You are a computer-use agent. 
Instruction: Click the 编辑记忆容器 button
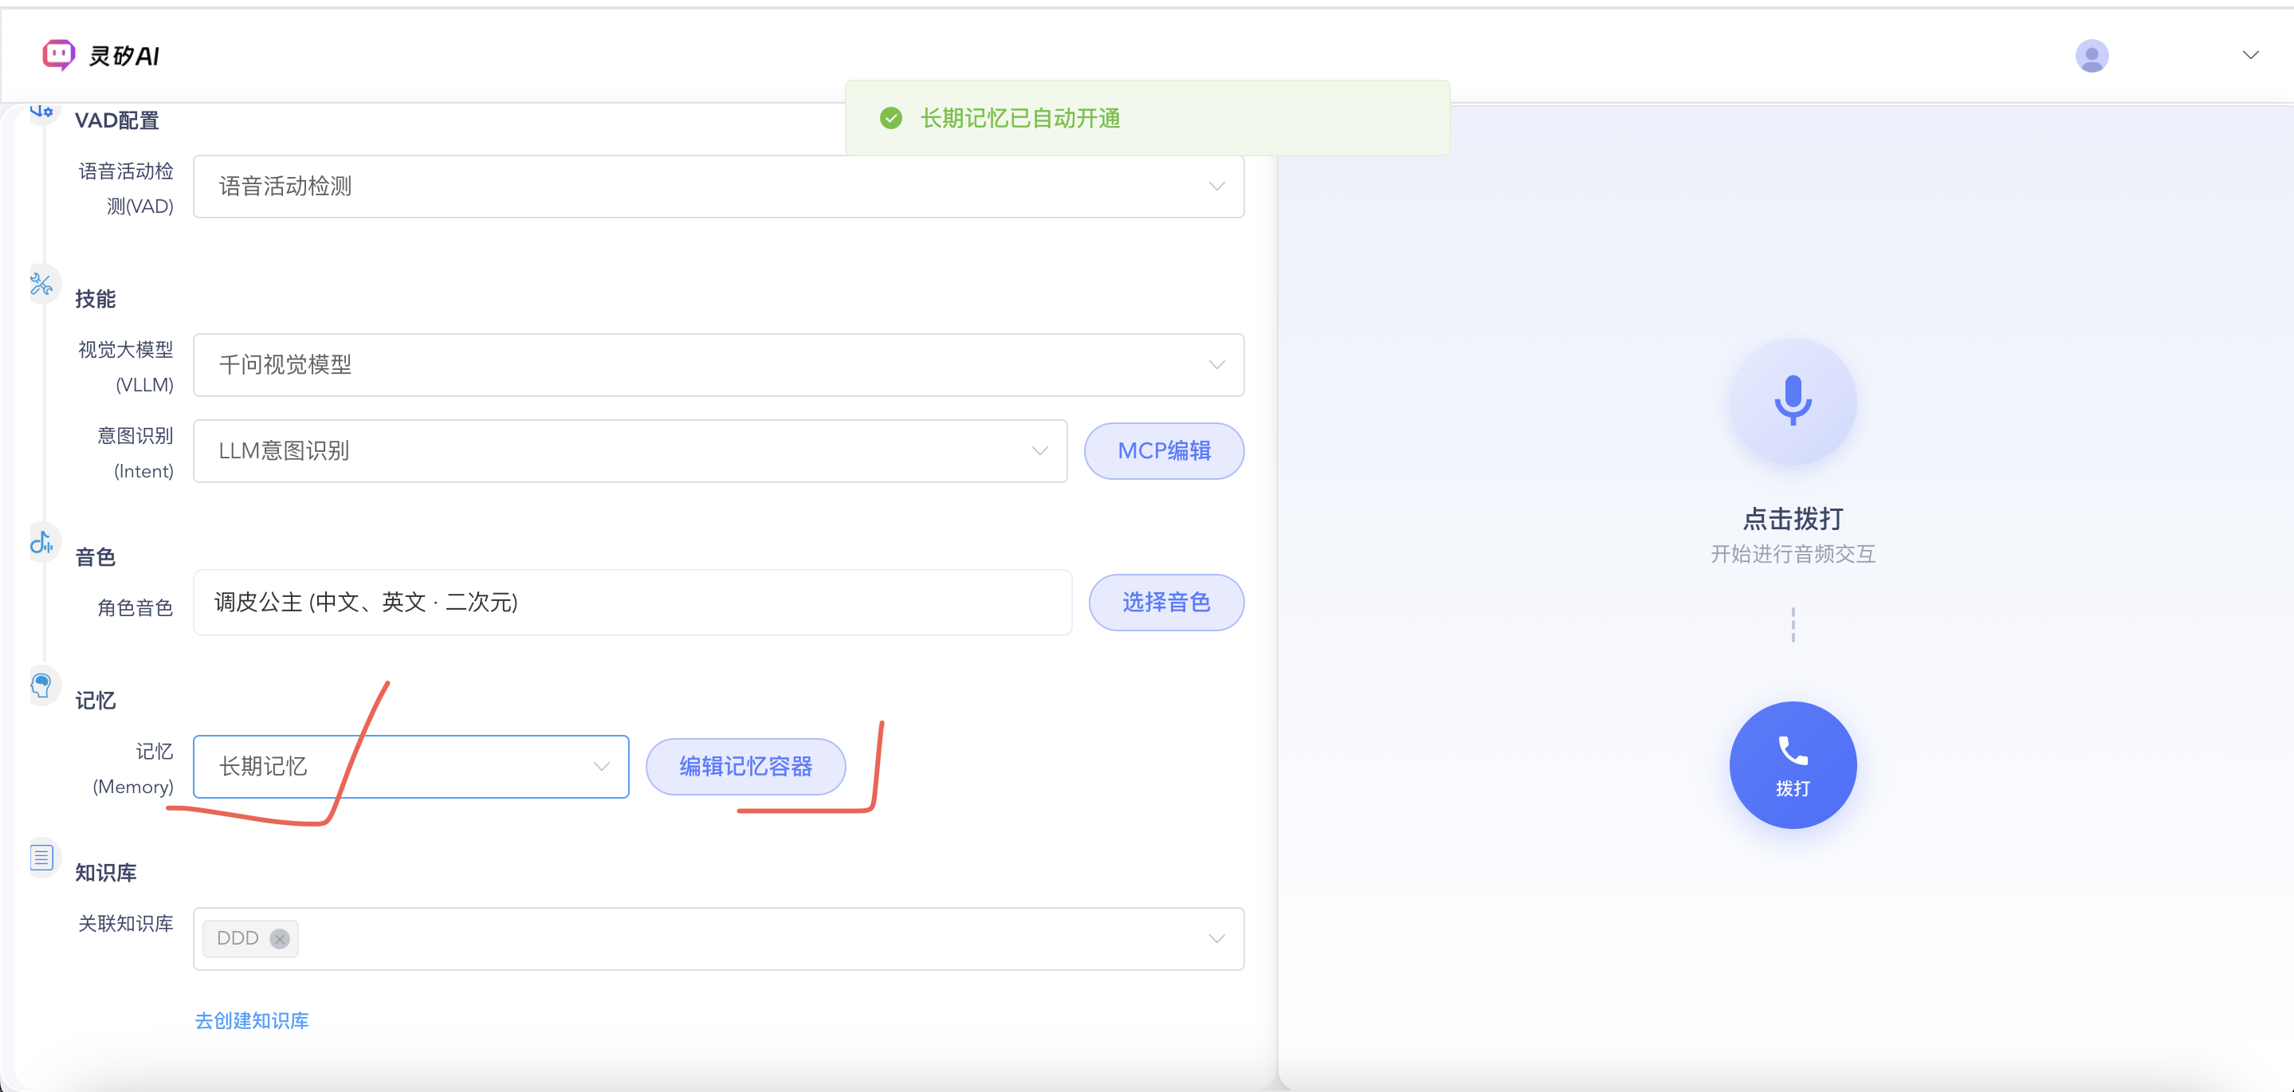744,766
